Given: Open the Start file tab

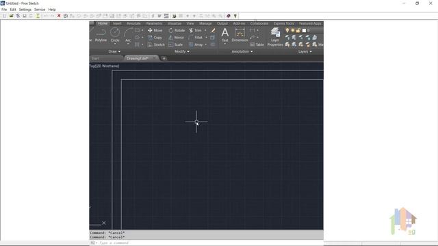Looking at the screenshot, I should click(x=106, y=59).
